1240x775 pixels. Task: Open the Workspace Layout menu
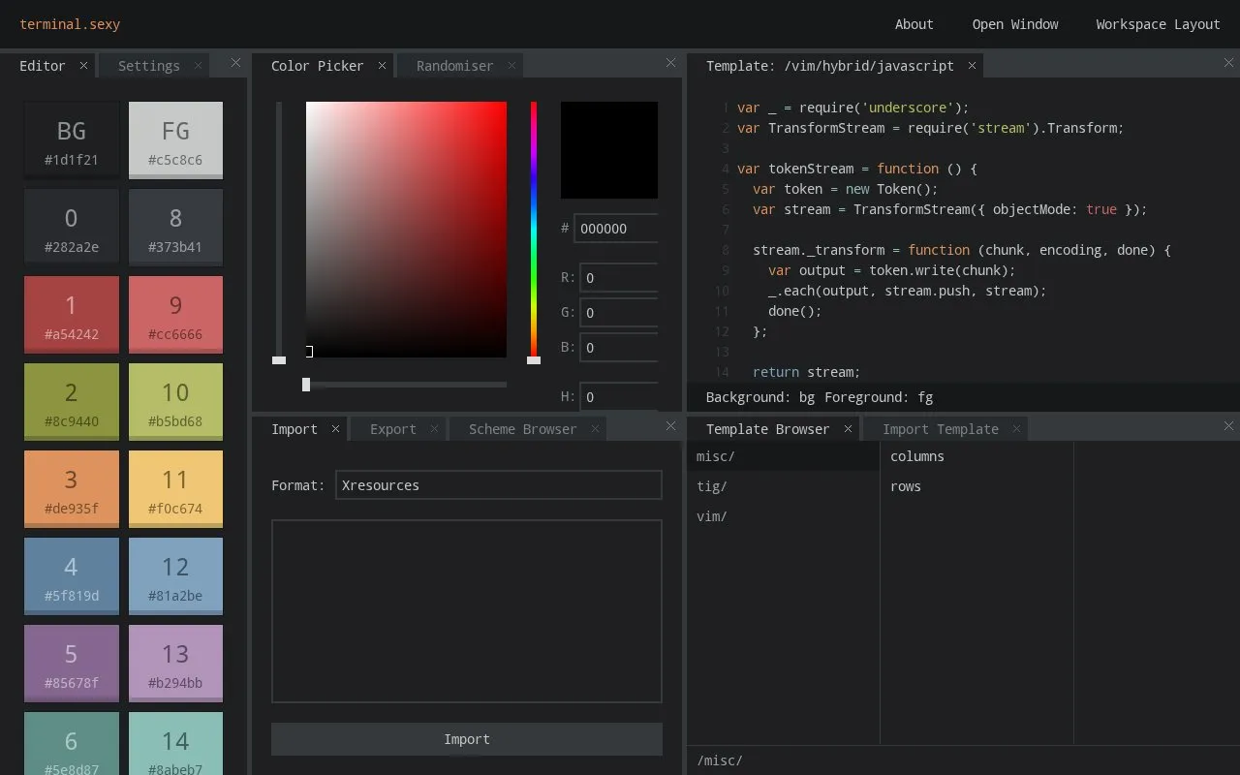pyautogui.click(x=1158, y=24)
